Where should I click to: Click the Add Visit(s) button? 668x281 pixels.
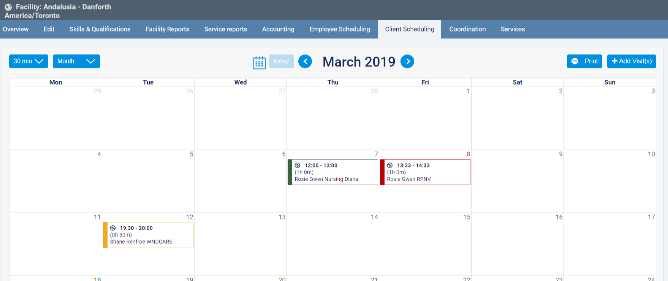[x=632, y=61]
